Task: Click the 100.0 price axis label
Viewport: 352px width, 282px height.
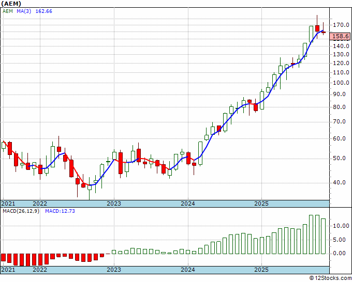Action: [341, 83]
